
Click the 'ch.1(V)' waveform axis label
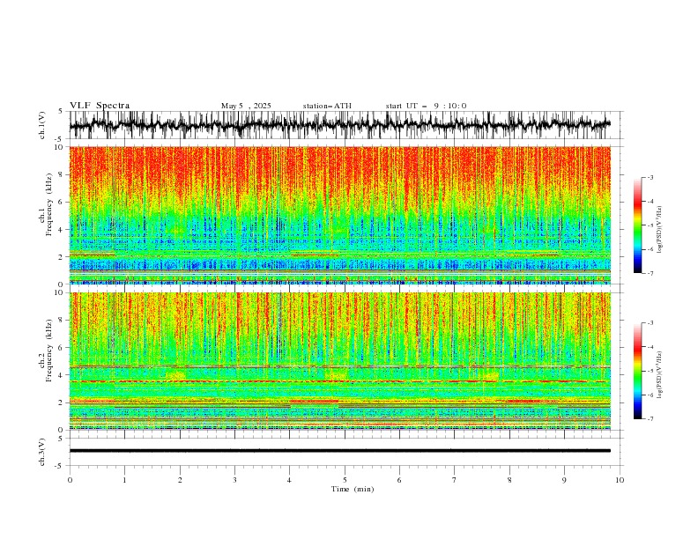click(42, 125)
